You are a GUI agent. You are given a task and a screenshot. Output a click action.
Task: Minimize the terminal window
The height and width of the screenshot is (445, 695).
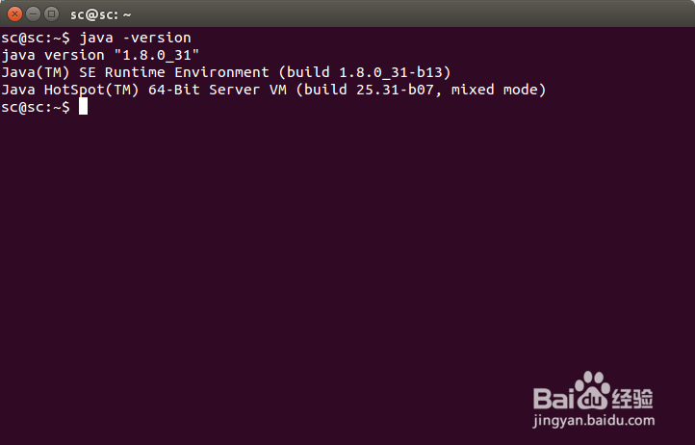tap(34, 14)
